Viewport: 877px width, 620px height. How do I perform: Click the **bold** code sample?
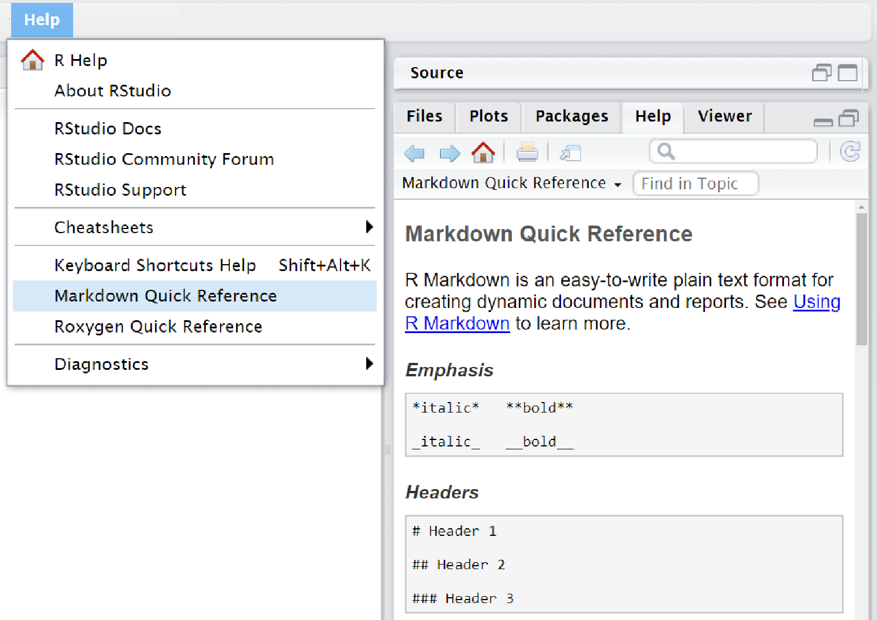[539, 408]
